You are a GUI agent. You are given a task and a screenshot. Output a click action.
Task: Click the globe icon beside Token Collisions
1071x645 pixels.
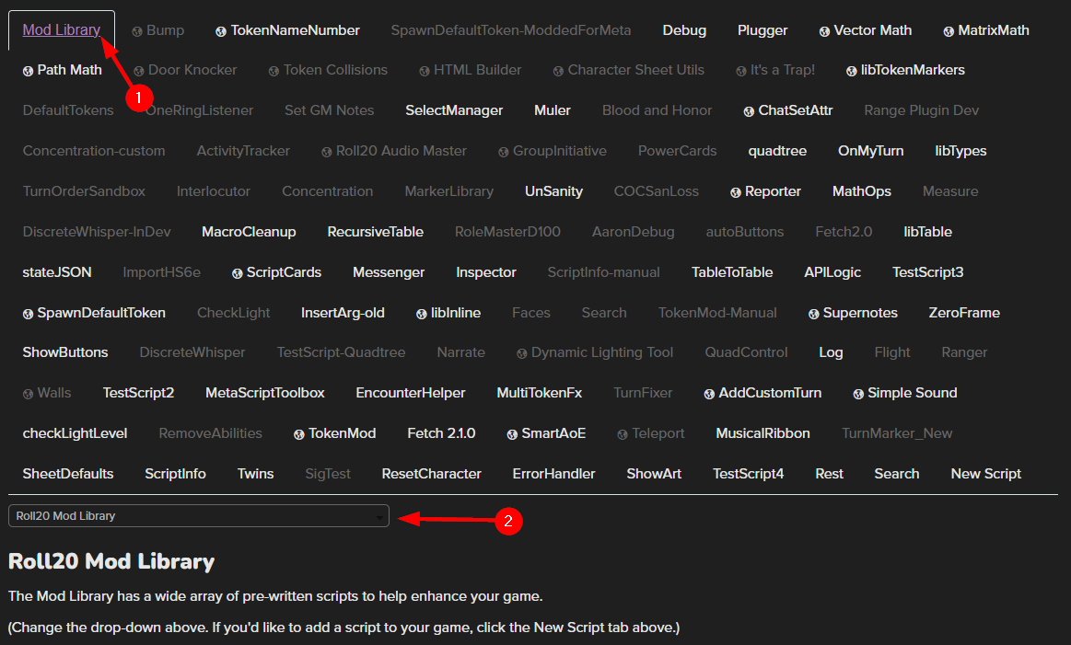pos(274,71)
